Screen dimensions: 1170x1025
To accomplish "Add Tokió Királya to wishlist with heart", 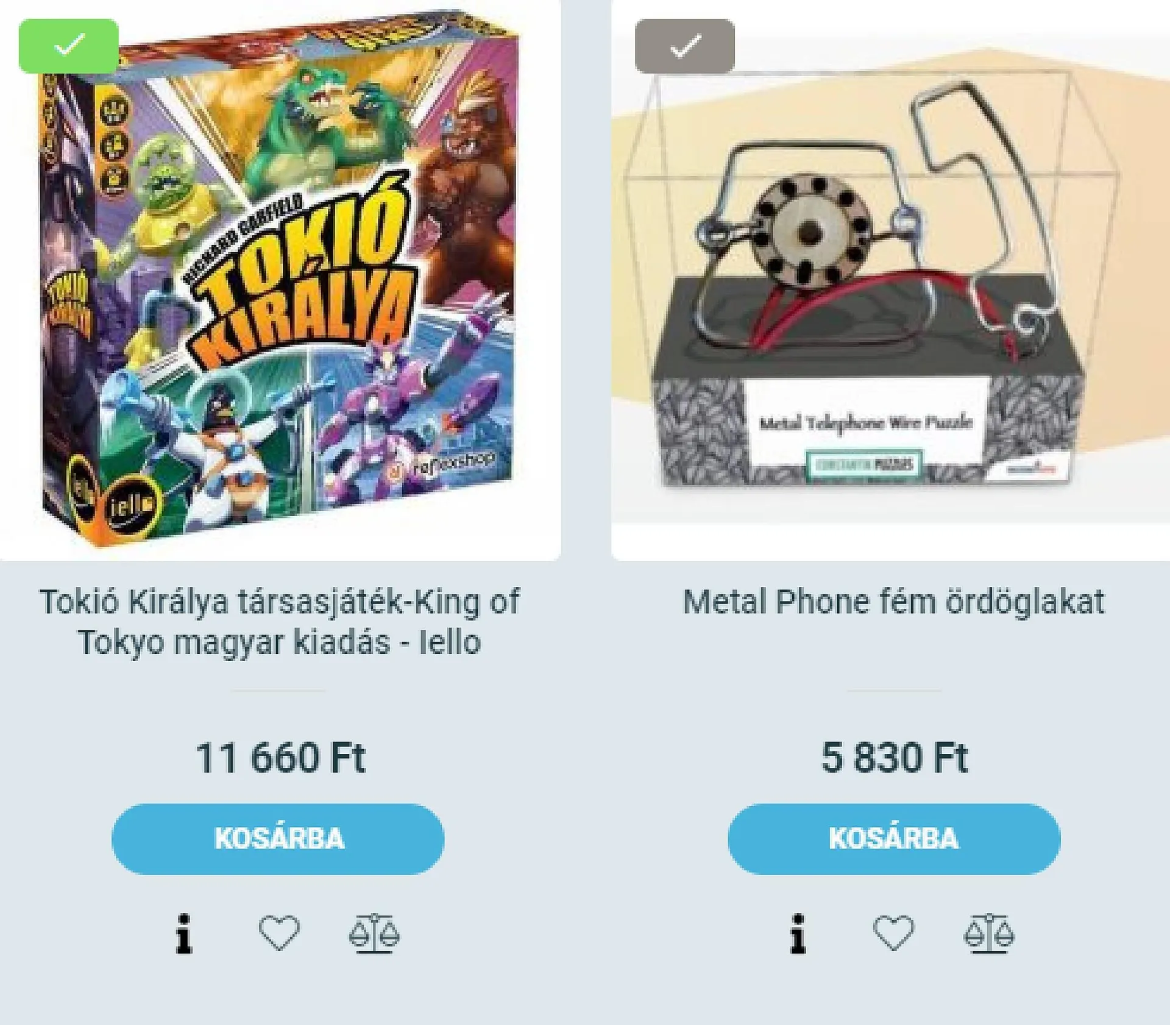I will (279, 933).
